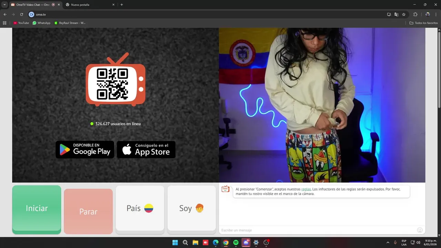Viewport: 441px width, 248px height.
Task: Focus the Escribe un mensaje field
Action: (317, 230)
